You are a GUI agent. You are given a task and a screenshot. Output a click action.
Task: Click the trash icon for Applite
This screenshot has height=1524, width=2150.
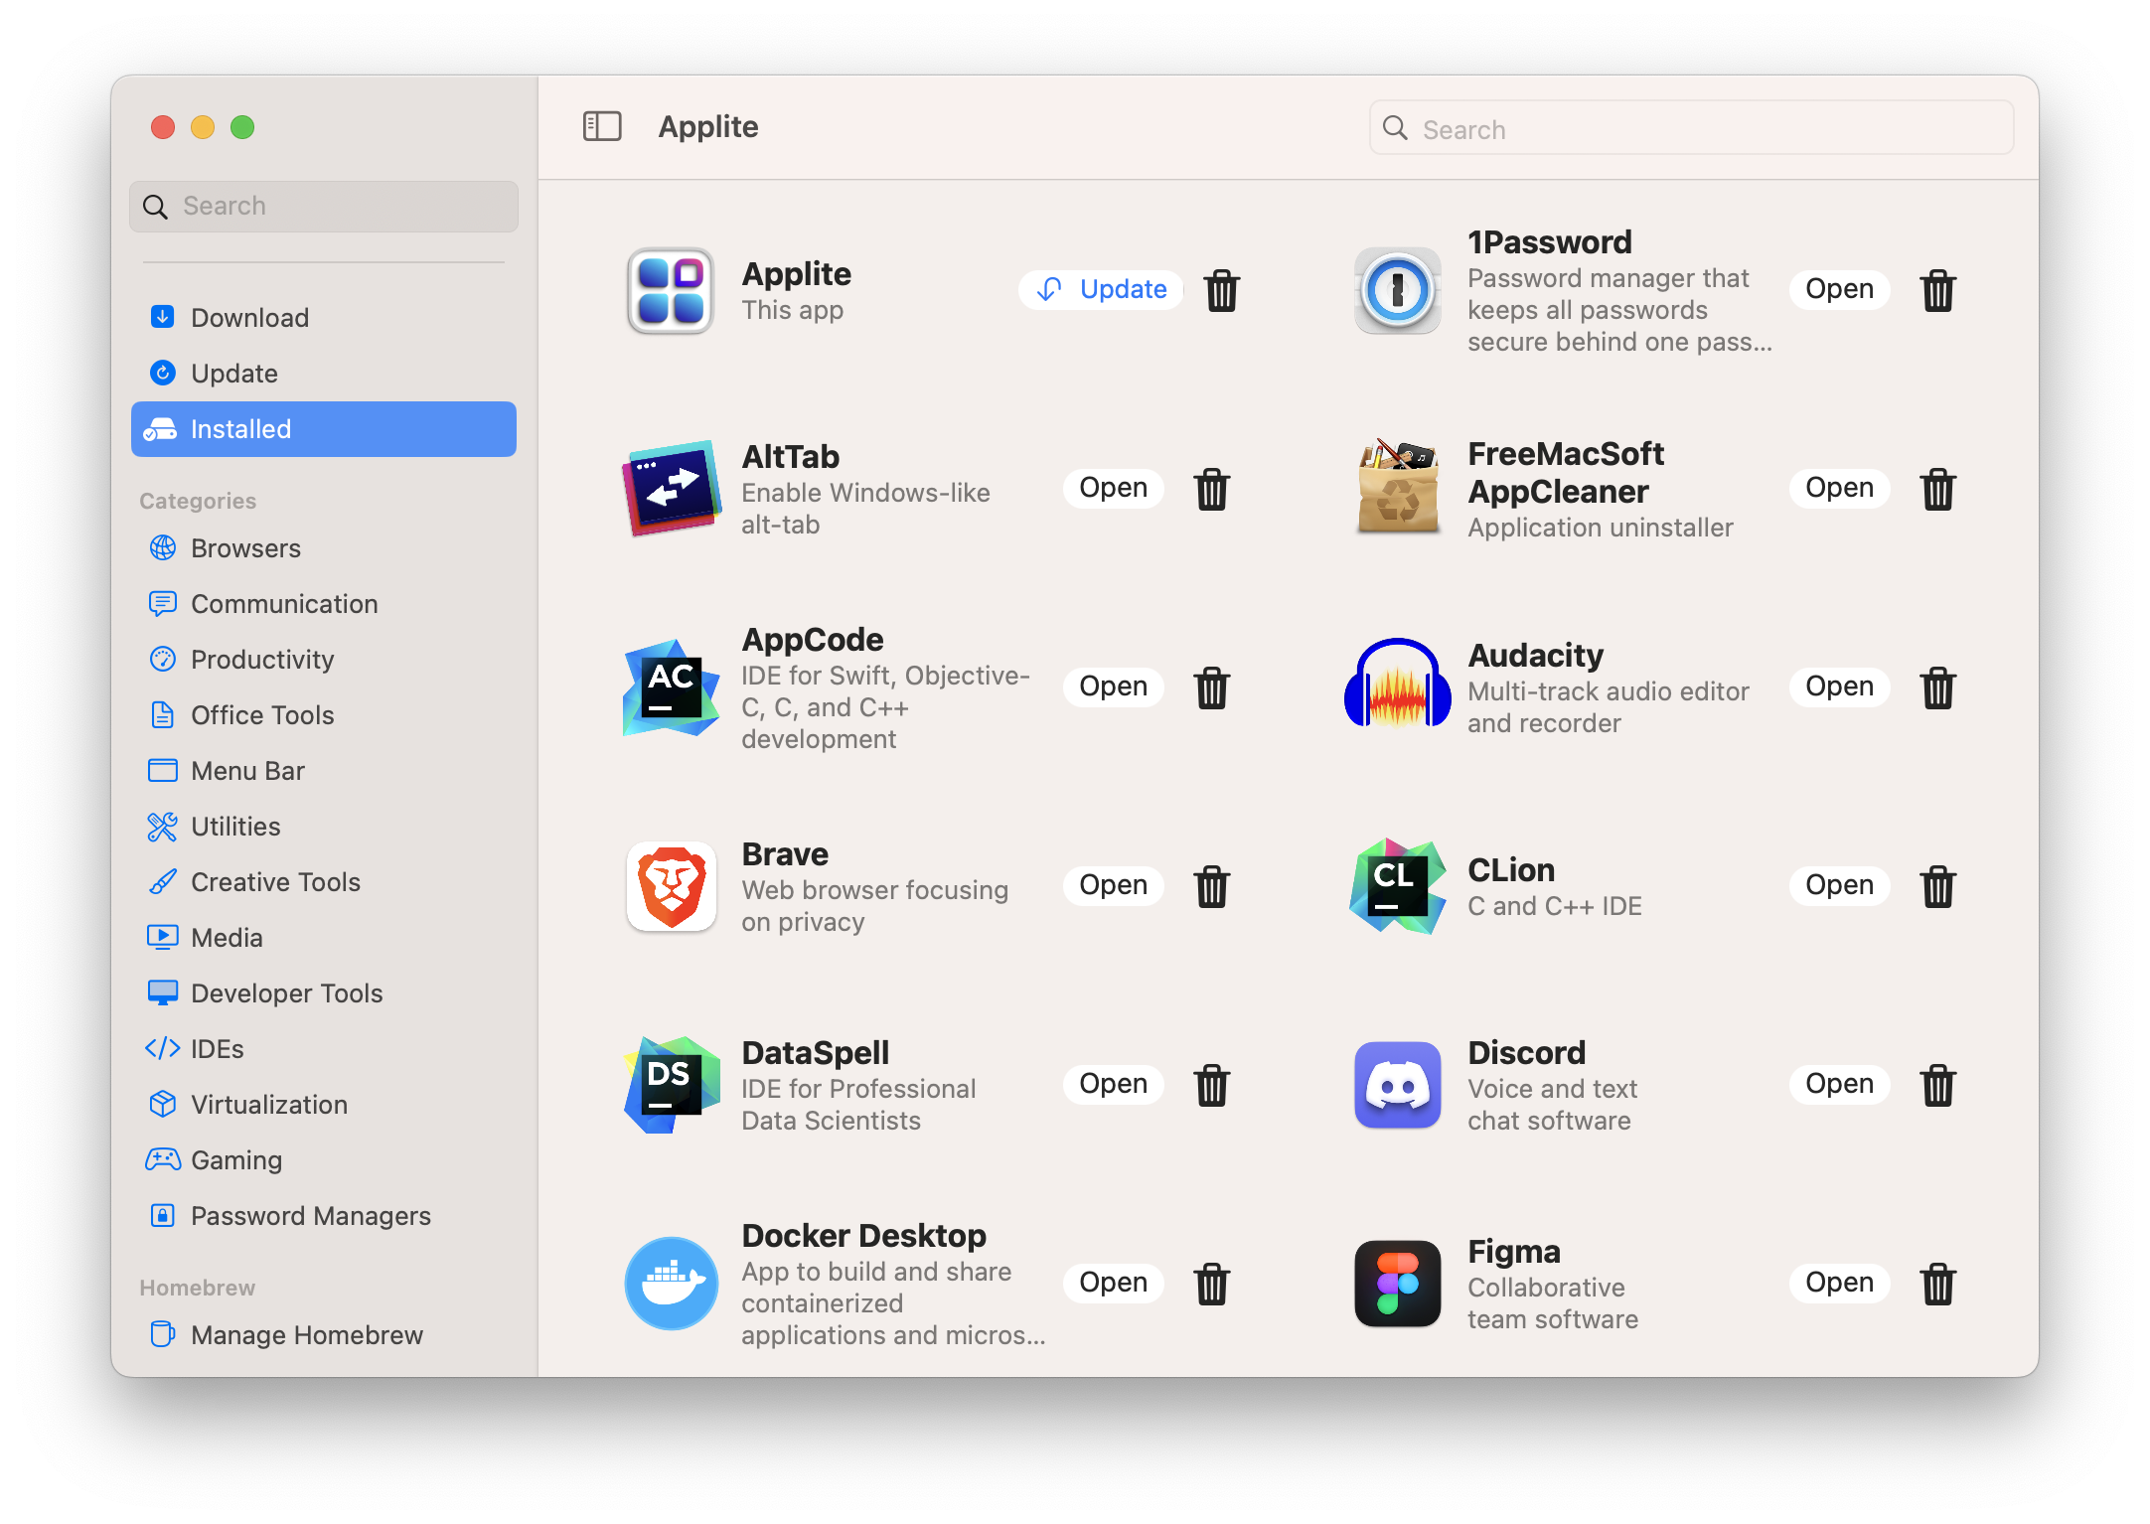pyautogui.click(x=1222, y=290)
